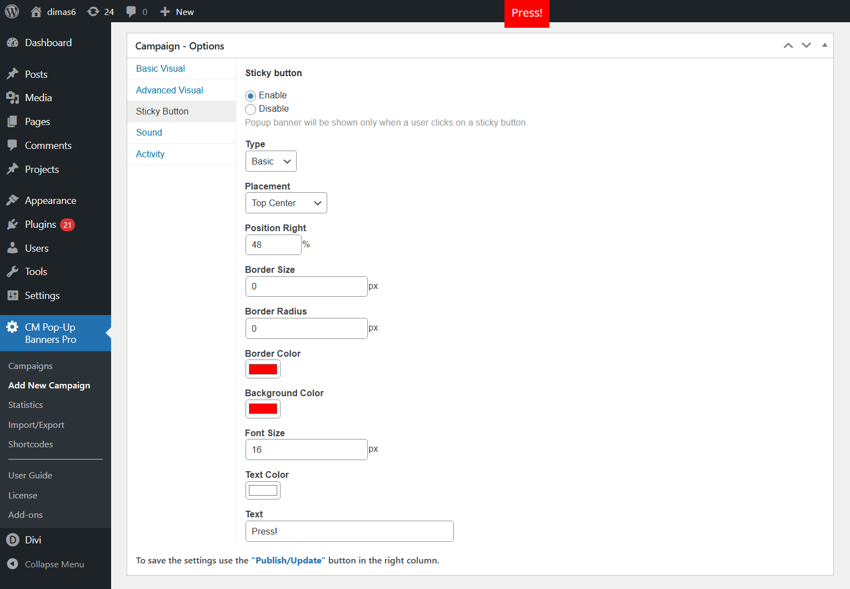
Task: Switch to the Advanced Visual tab
Action: click(x=169, y=90)
